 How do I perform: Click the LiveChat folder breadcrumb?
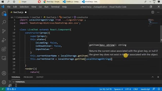point(36,17)
